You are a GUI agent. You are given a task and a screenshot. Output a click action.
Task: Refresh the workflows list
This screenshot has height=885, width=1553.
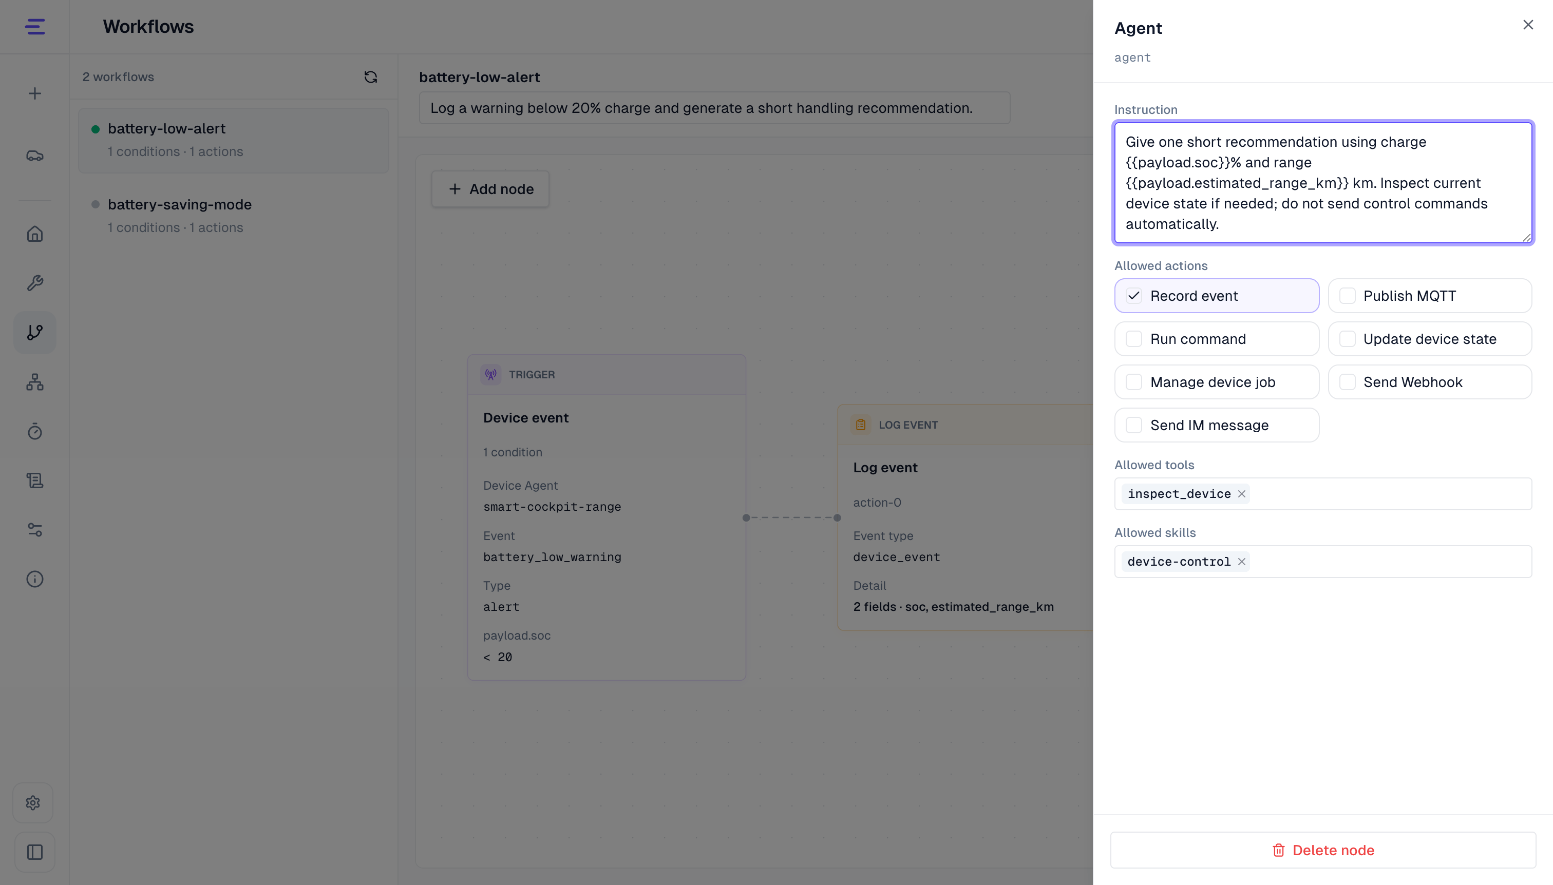coord(370,77)
